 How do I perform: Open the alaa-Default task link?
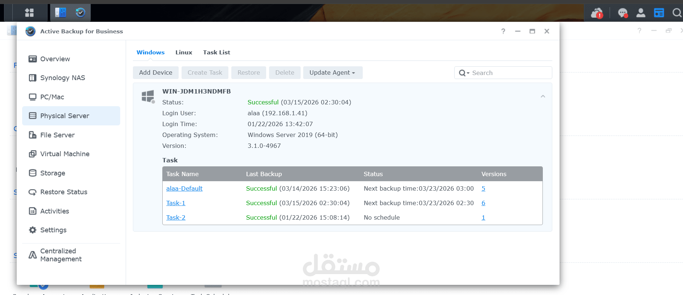[184, 188]
